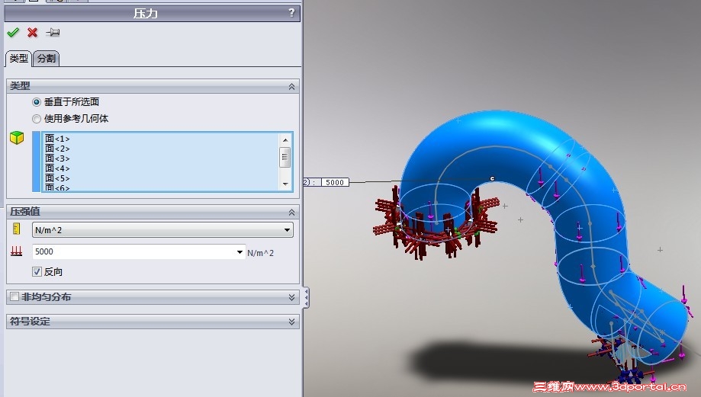The image size is (701, 397).
Task: Open the 5000 pressure value dropdown arrow
Action: coord(240,252)
